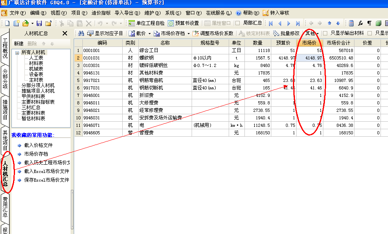
Task: Click 保存Excel市场价文件 link
Action: pos(47,180)
